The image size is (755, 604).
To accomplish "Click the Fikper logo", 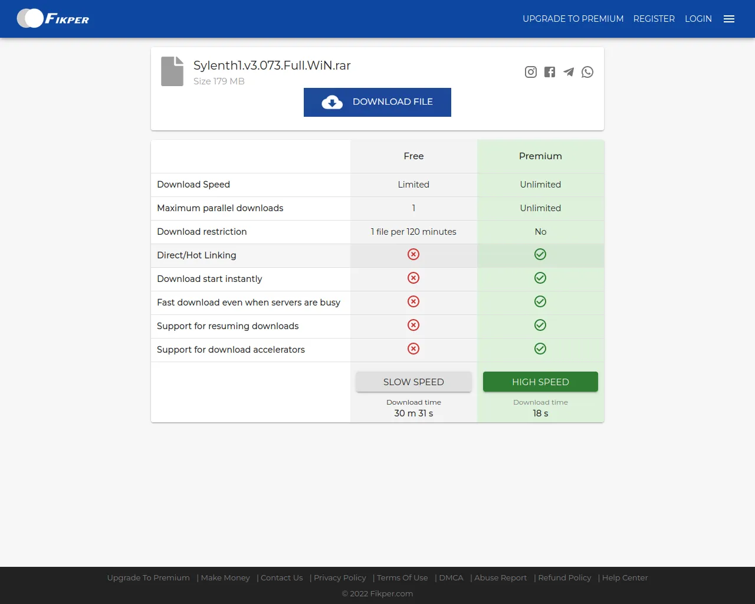I will coord(53,19).
